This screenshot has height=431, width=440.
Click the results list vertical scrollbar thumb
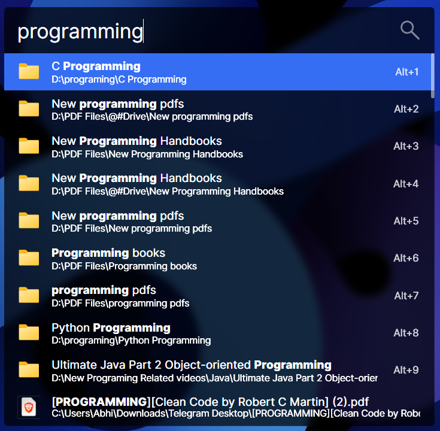pos(432,76)
